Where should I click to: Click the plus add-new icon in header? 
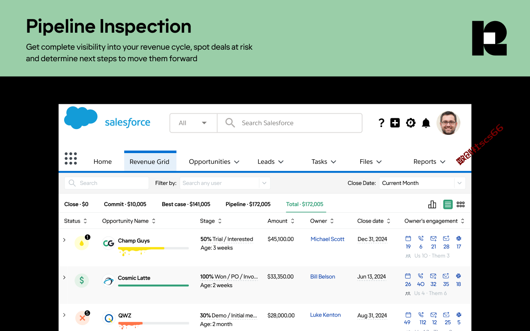(395, 123)
